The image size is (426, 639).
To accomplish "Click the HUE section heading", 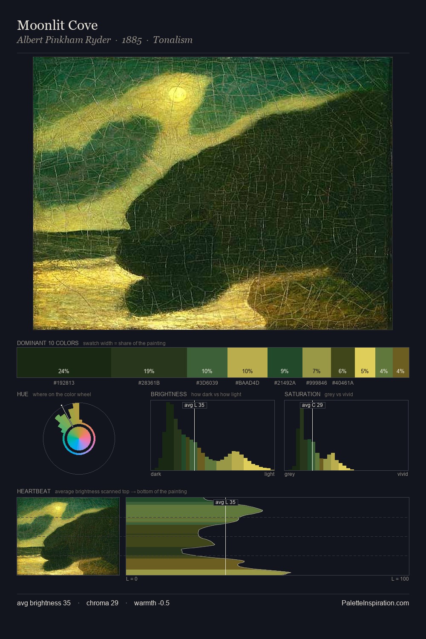I will (x=23, y=394).
